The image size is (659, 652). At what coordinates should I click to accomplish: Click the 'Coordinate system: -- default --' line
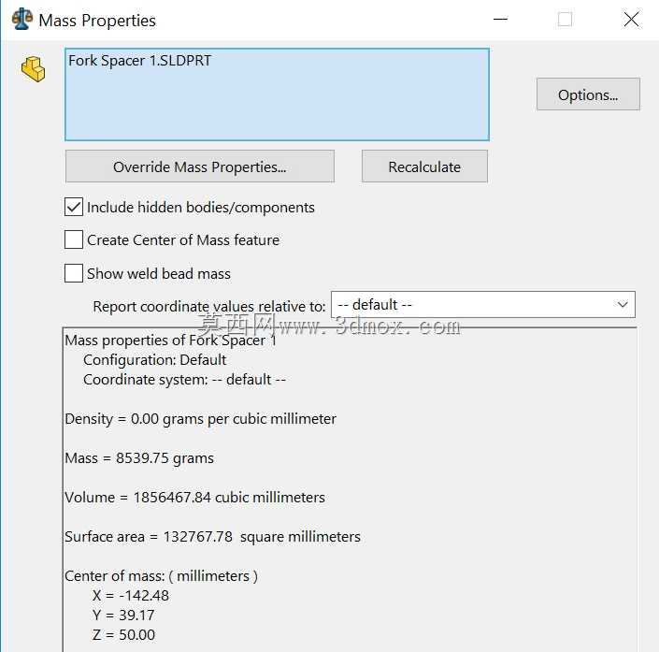point(184,380)
